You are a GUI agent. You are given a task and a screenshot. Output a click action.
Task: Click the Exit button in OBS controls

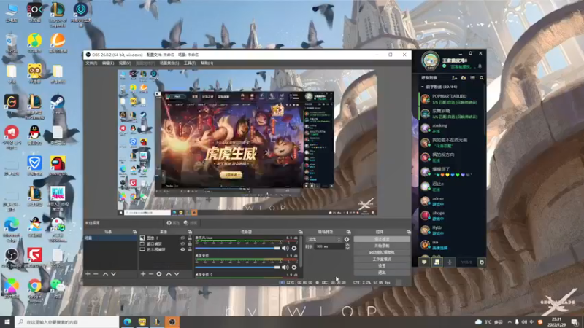point(382,273)
